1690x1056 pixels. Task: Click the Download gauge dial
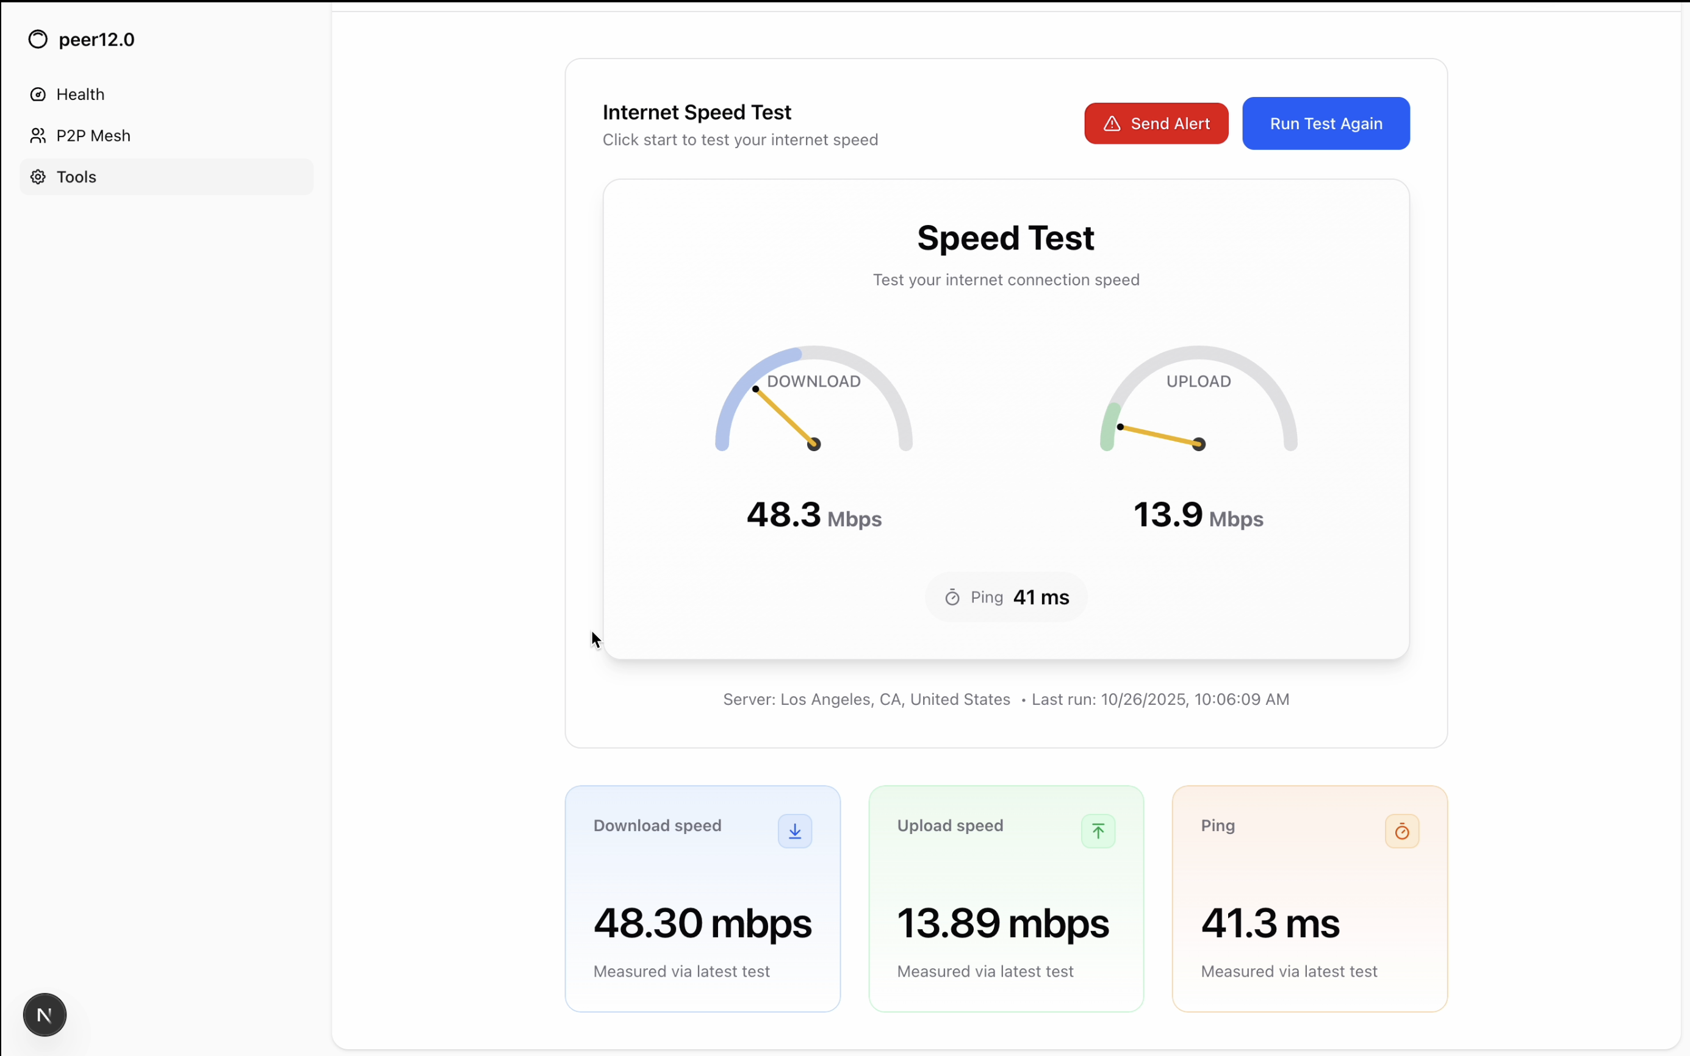813,402
